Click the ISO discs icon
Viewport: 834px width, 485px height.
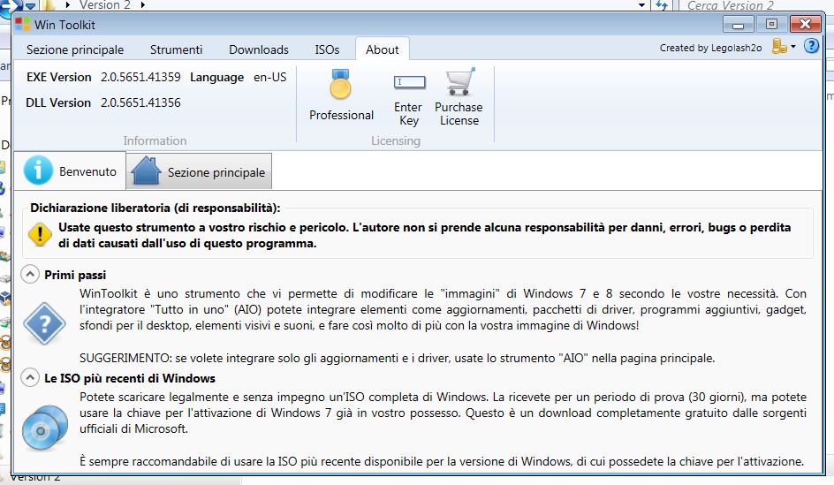[x=43, y=427]
